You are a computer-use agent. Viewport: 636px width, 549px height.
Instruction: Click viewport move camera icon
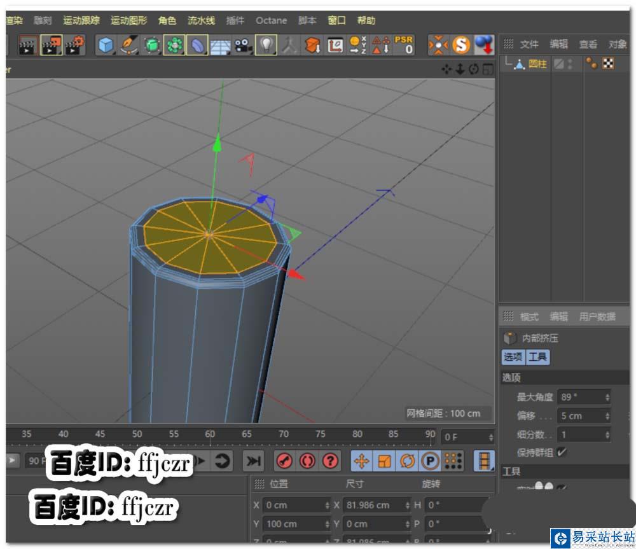446,69
